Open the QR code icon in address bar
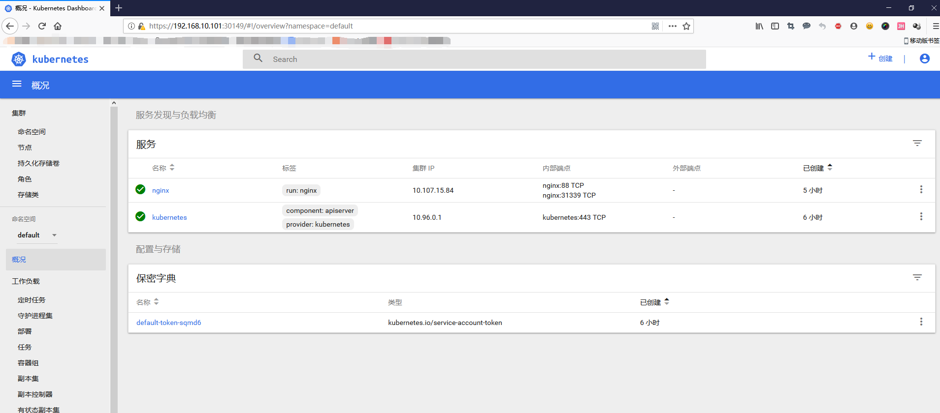The width and height of the screenshot is (940, 413). [x=655, y=26]
